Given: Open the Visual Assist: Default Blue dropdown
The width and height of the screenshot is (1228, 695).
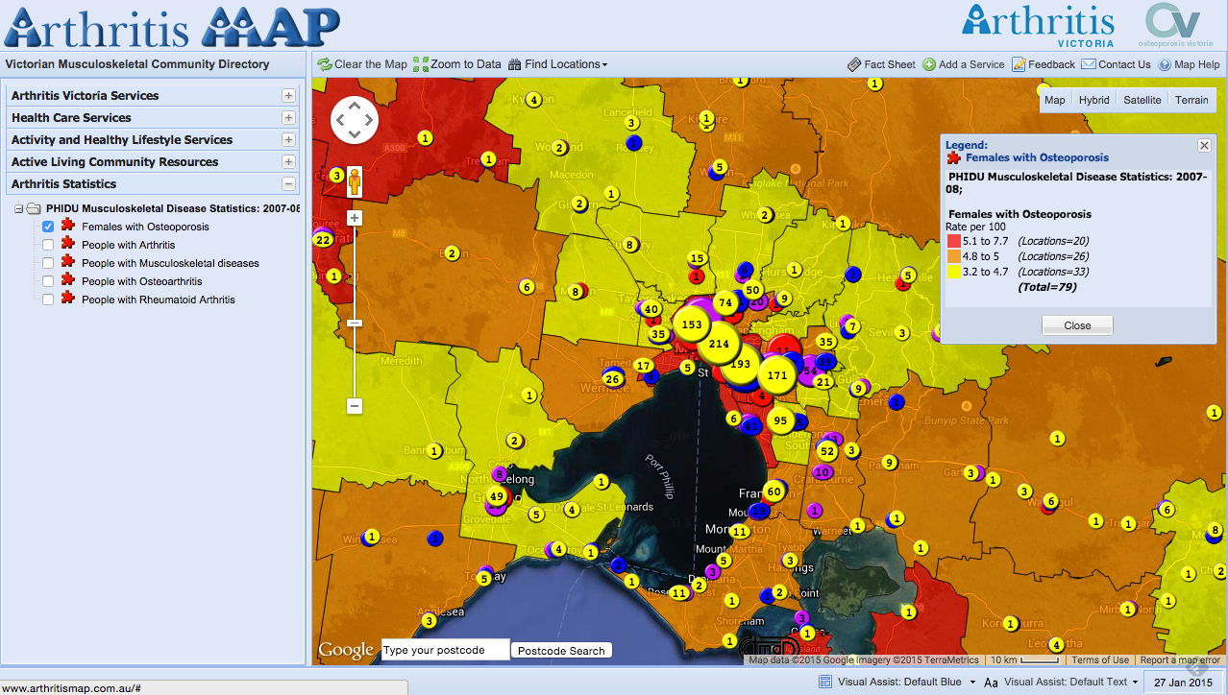Looking at the screenshot, I should pos(897,682).
